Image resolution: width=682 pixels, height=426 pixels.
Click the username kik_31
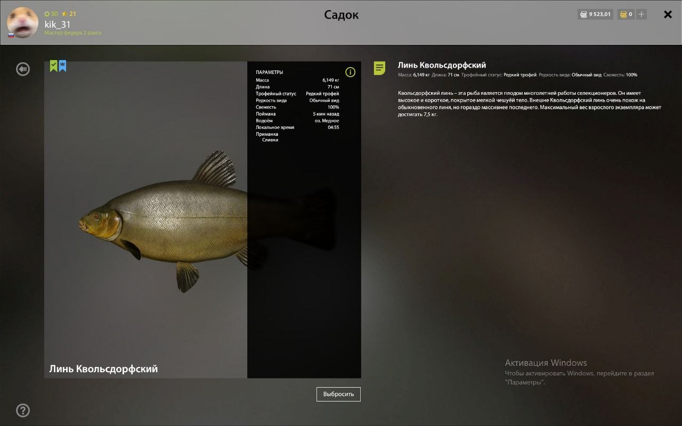click(x=58, y=24)
